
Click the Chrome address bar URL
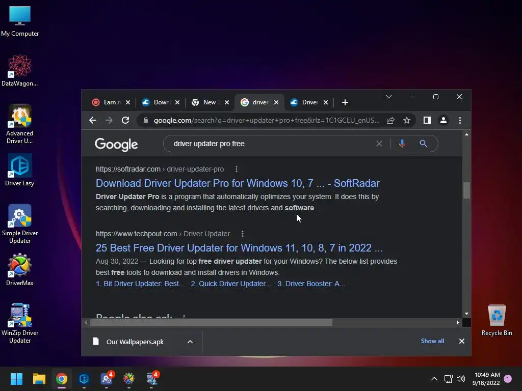(x=266, y=120)
